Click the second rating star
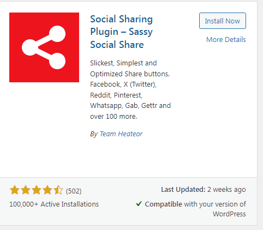 coord(26,190)
